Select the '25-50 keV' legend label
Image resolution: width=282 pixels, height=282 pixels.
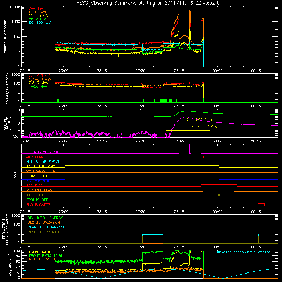point(38,19)
